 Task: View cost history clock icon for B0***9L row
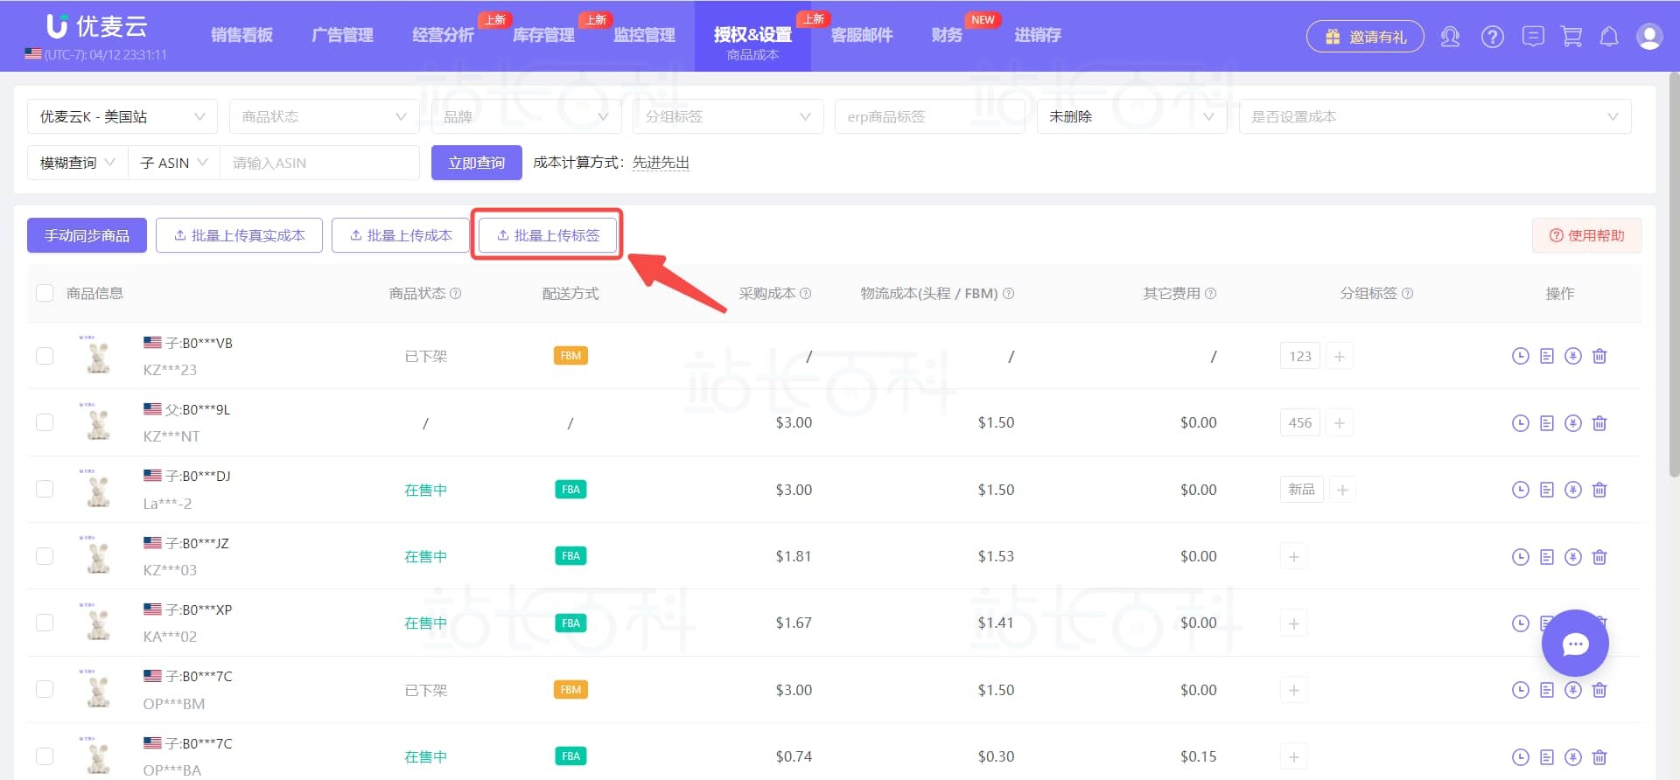(1521, 423)
